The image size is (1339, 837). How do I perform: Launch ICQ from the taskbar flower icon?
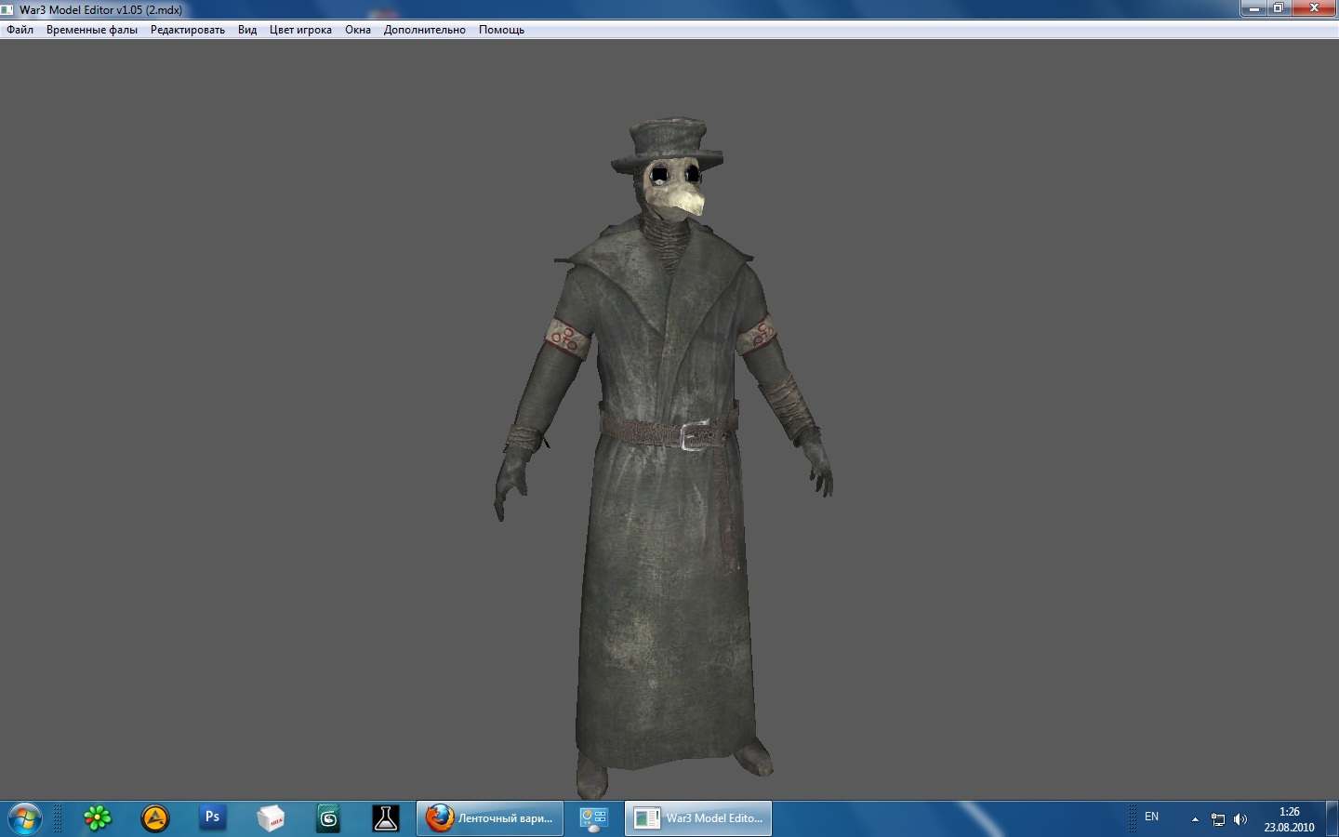tap(98, 818)
